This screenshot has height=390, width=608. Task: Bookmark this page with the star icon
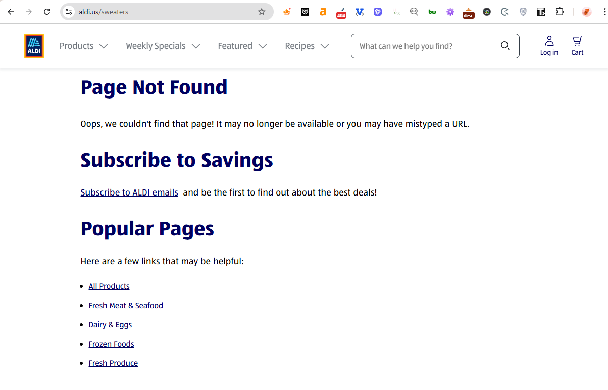coord(262,12)
